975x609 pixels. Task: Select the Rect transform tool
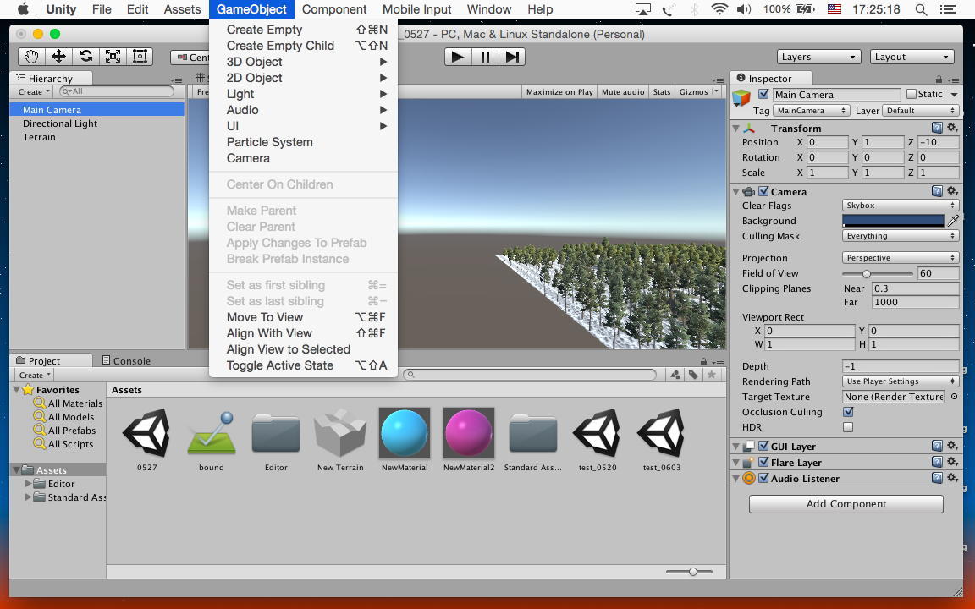tap(140, 57)
